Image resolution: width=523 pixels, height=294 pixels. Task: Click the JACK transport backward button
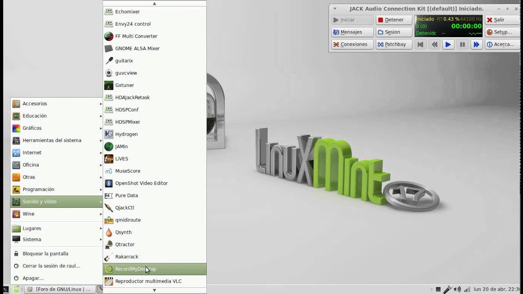click(434, 45)
